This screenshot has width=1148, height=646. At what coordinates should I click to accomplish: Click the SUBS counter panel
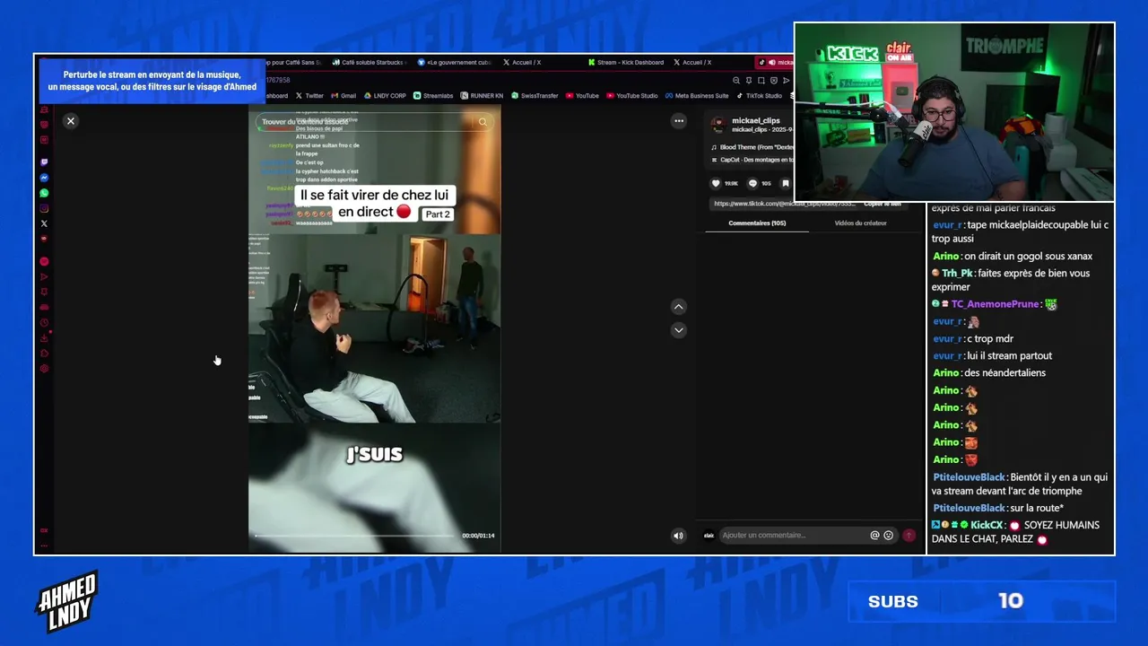(x=981, y=602)
